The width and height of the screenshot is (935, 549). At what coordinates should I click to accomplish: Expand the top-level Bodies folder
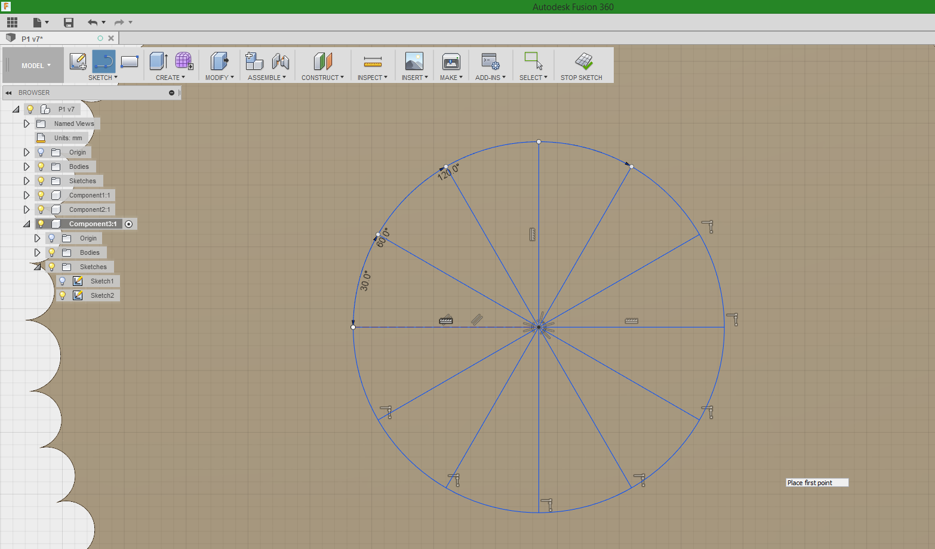pos(26,166)
